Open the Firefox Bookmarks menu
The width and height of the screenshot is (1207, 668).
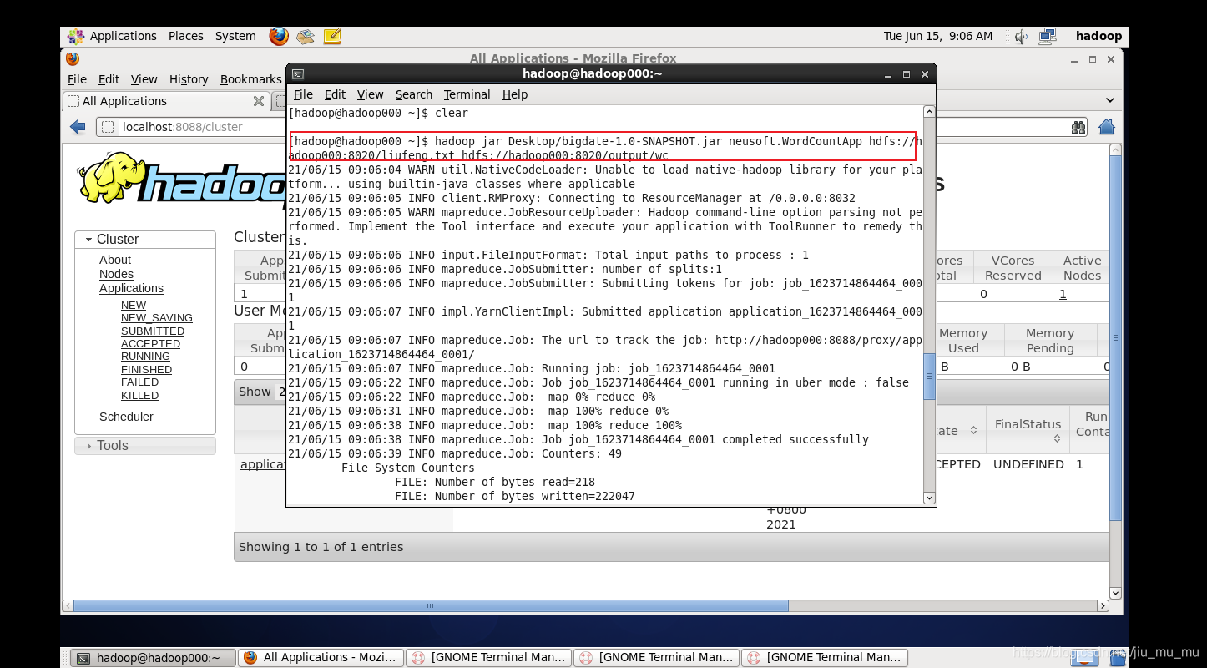click(250, 79)
